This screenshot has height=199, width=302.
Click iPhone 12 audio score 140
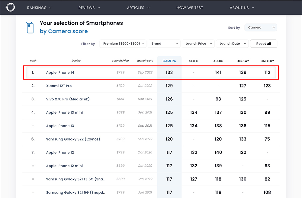click(x=218, y=153)
